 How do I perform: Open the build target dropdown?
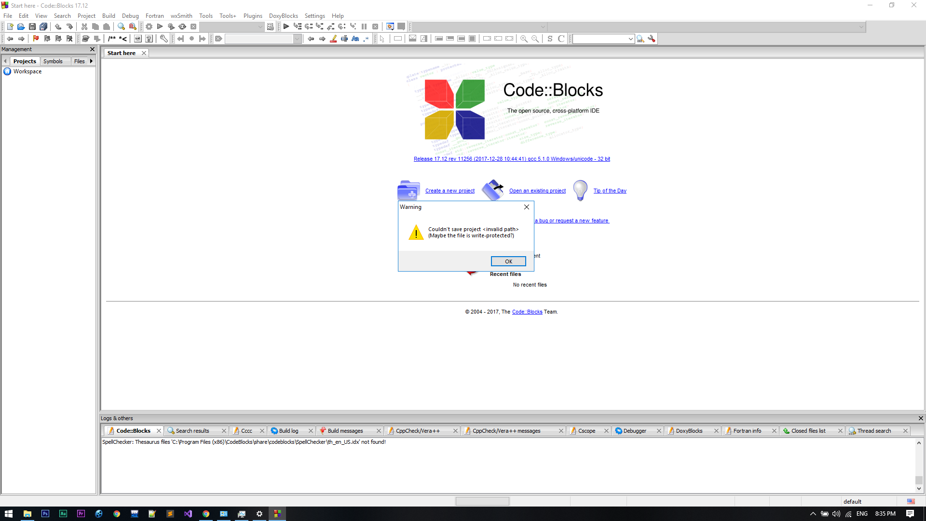pyautogui.click(x=260, y=27)
